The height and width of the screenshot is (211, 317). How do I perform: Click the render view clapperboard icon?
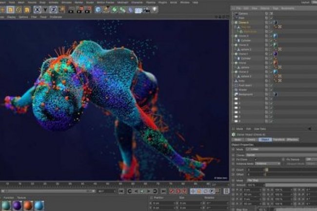70,10
